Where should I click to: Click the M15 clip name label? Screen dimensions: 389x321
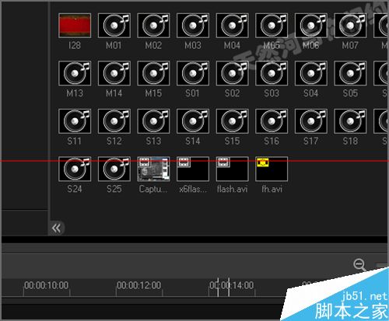pos(153,93)
